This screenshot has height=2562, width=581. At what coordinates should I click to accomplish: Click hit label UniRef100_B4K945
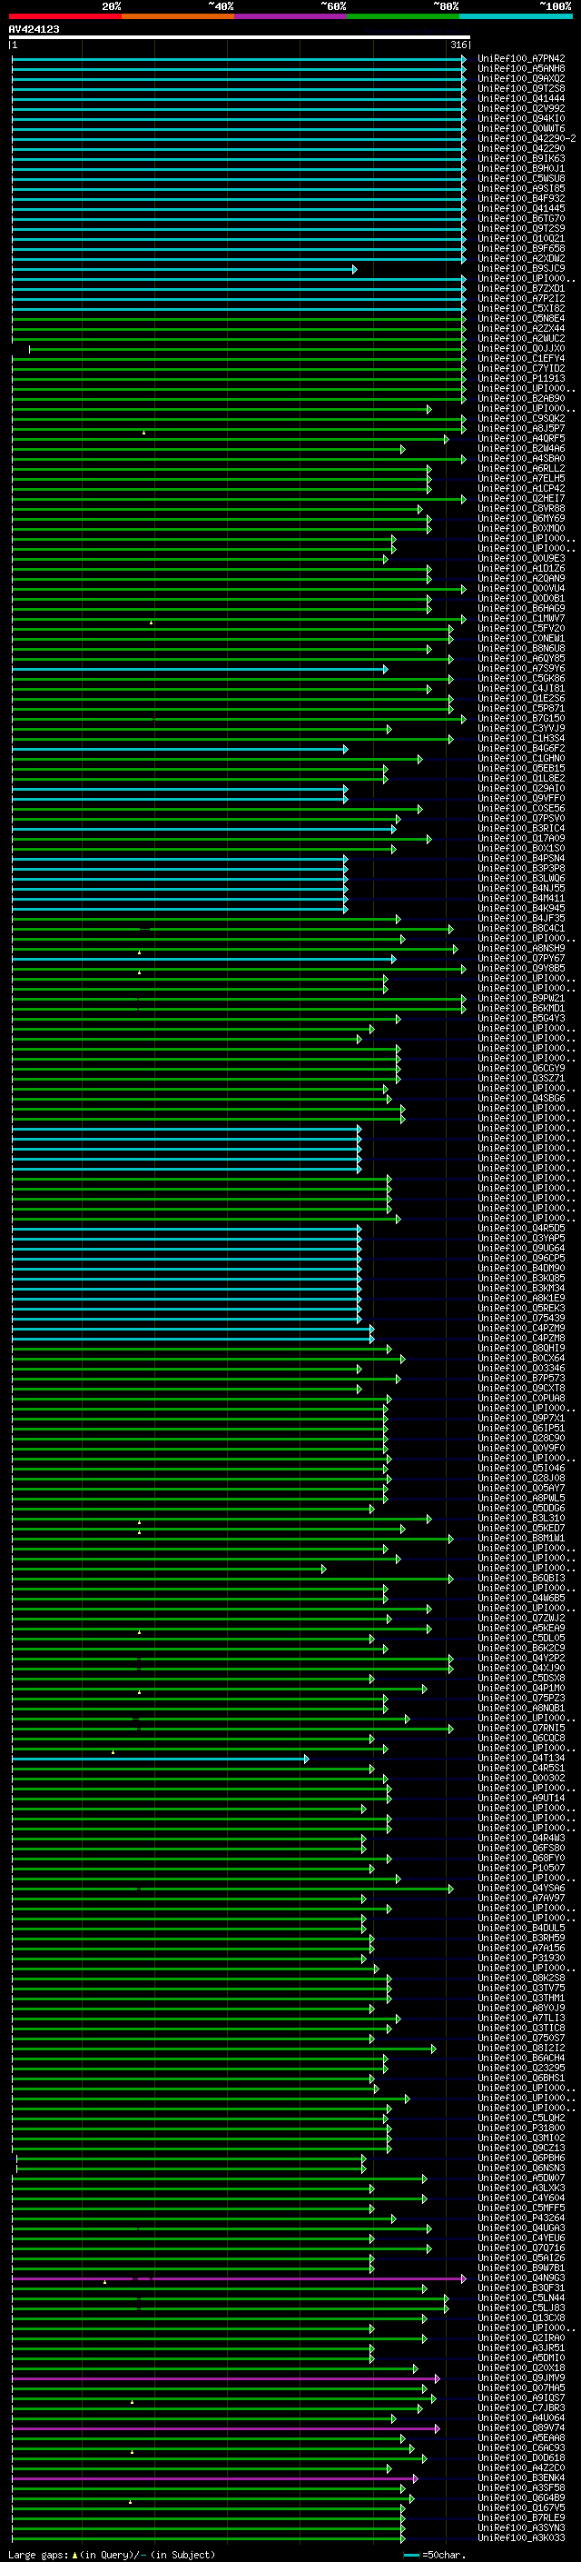tap(520, 908)
